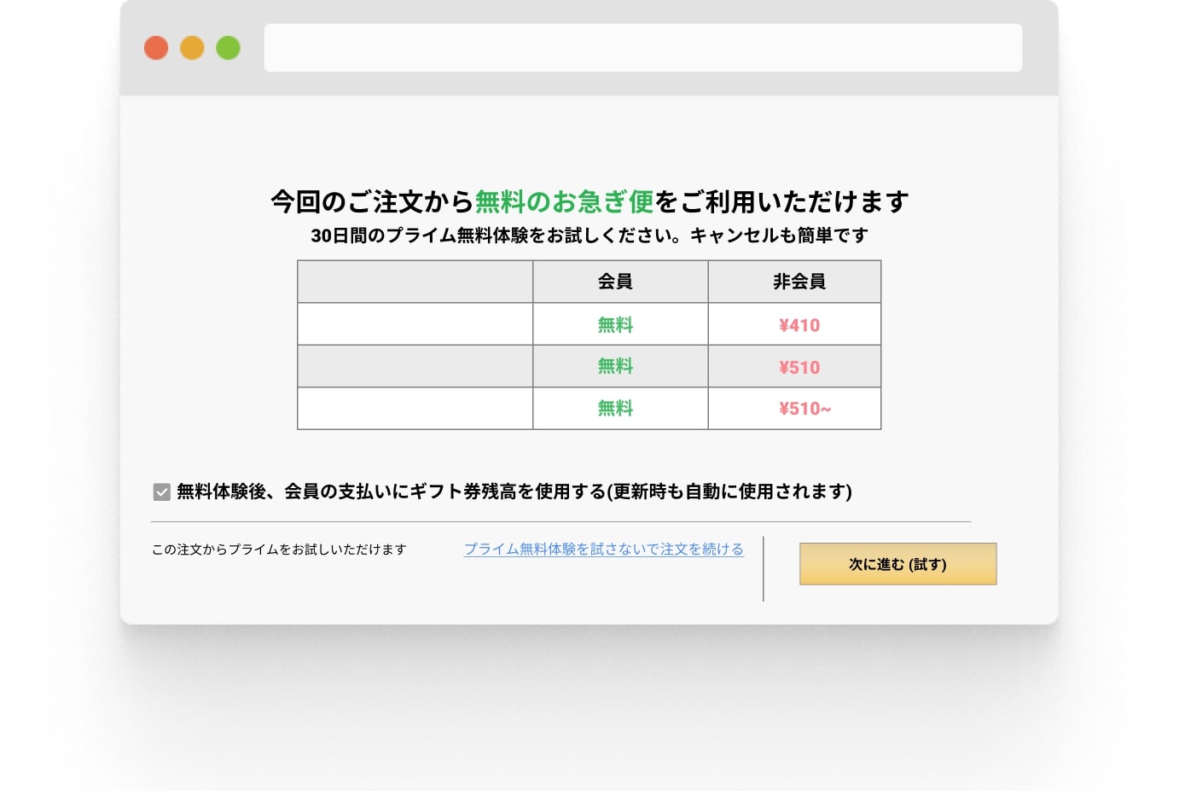This screenshot has height=791, width=1179.
Task: Click the empty label cell beside ¥410 row
Action: point(415,325)
